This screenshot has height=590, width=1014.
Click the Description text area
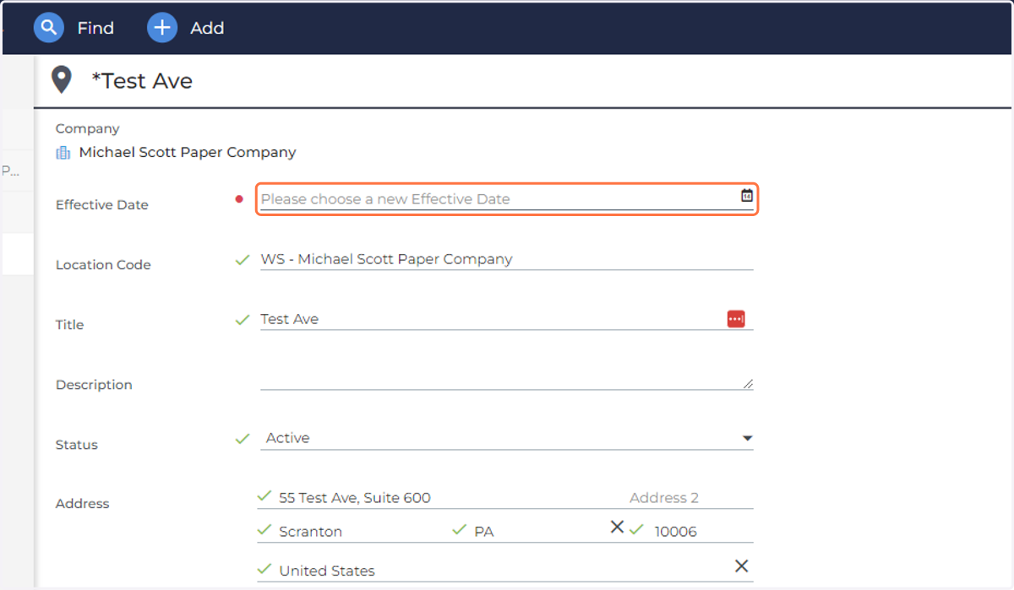click(506, 379)
